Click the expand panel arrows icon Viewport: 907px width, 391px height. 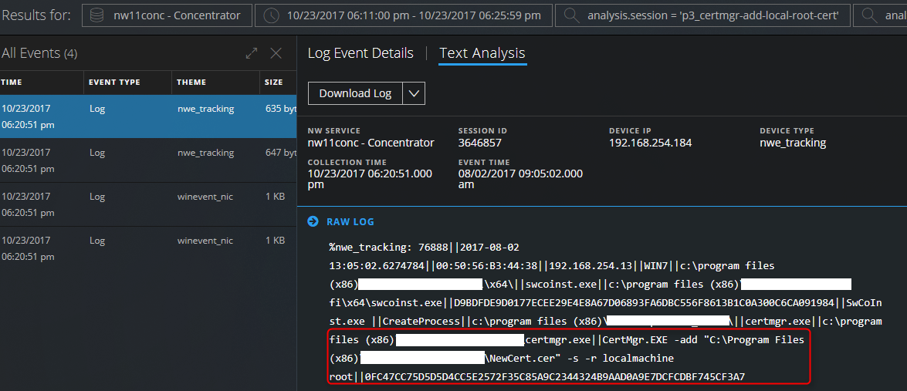(x=252, y=53)
